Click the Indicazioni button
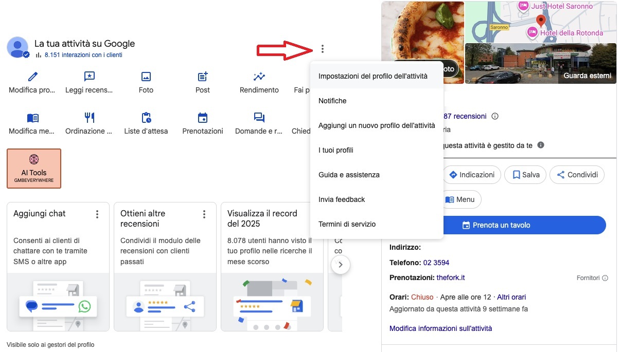Viewport: 621px width, 352px height. 472,175
